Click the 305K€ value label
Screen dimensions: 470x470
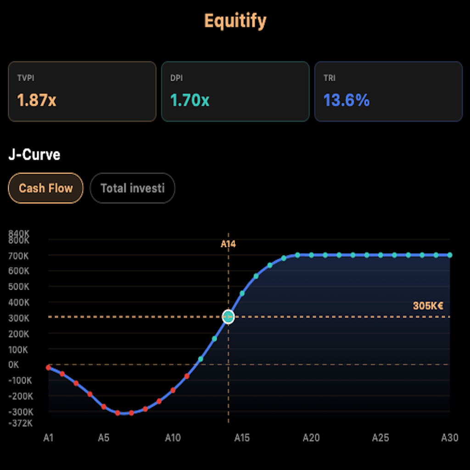tap(428, 305)
